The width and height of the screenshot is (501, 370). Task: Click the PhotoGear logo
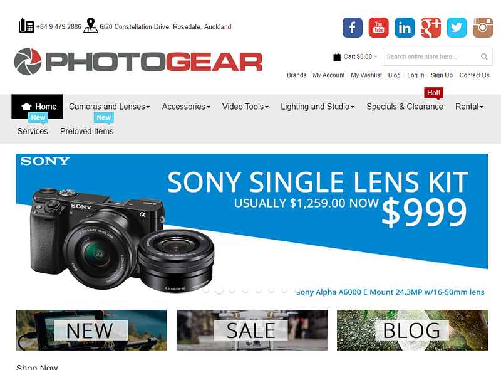(x=138, y=61)
